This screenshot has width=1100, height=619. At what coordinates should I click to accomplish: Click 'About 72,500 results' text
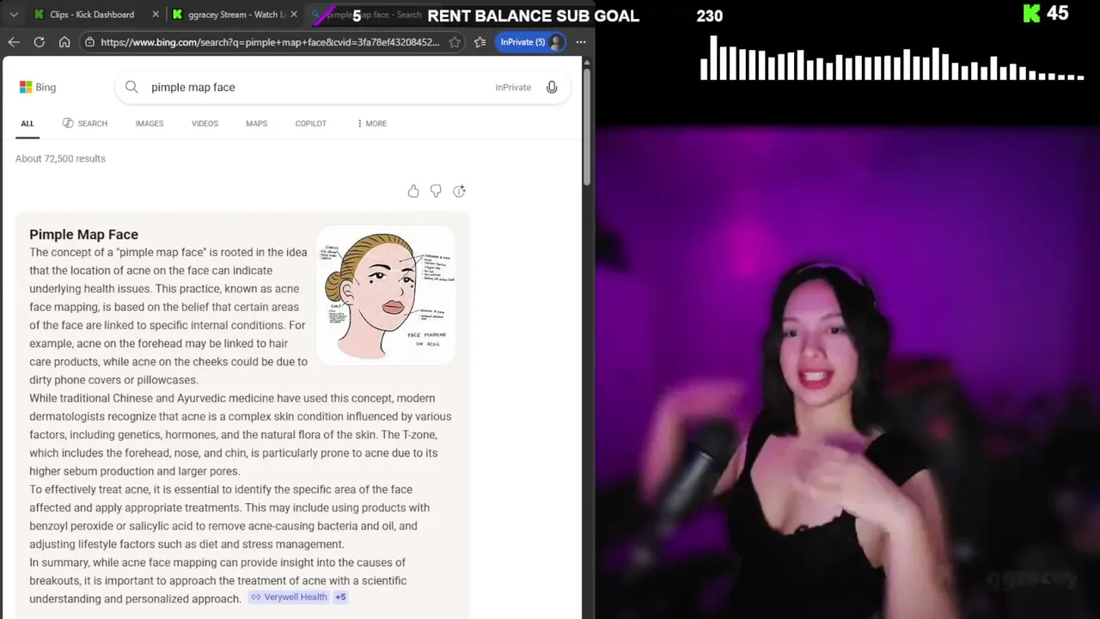point(60,158)
